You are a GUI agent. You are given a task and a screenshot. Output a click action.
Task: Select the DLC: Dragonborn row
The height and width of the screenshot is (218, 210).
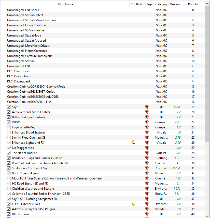click(x=106, y=76)
